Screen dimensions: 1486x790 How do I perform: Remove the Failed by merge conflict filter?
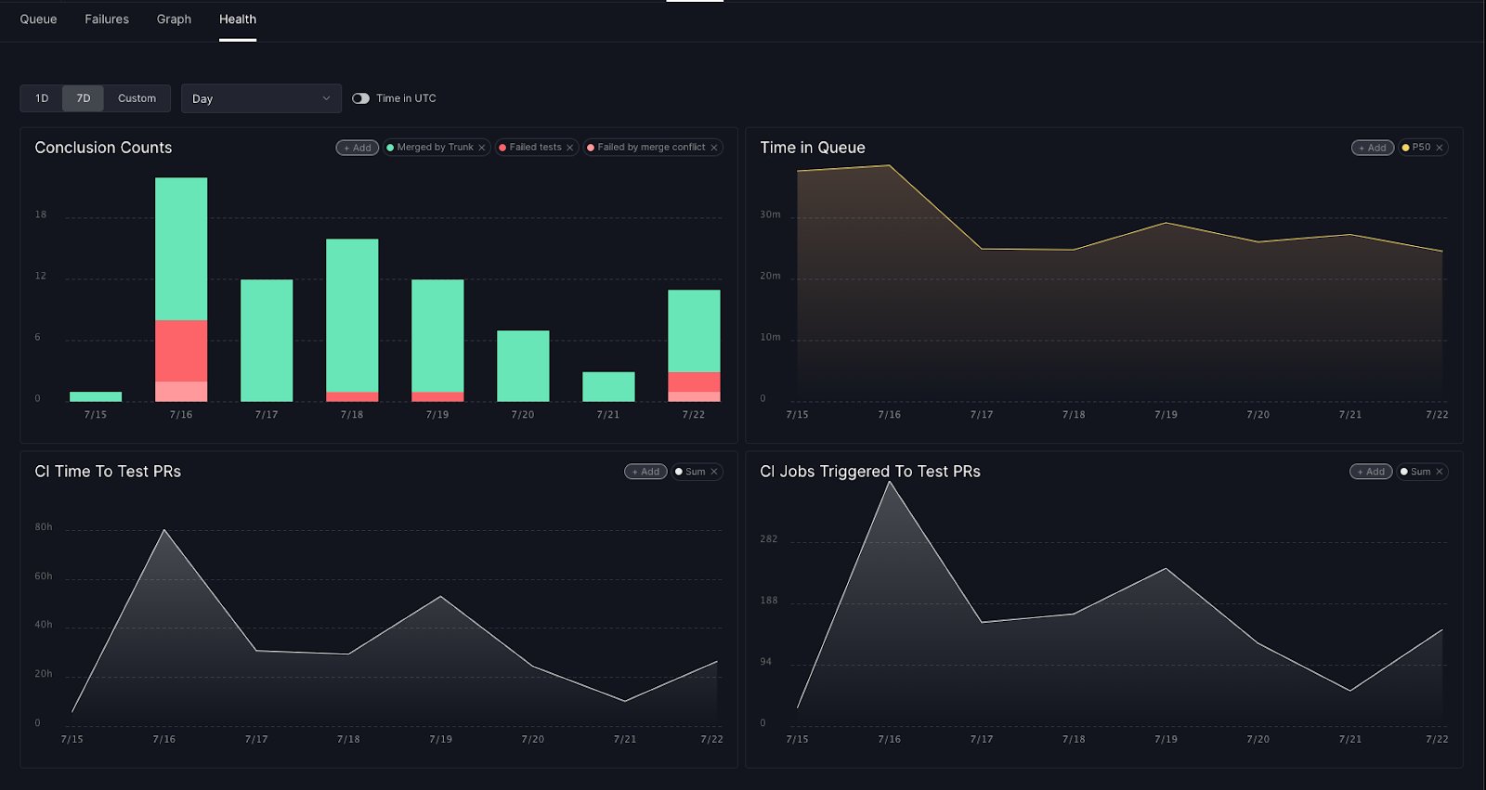[x=714, y=148]
